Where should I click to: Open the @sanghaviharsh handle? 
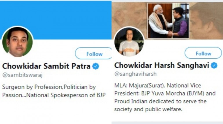136,74
